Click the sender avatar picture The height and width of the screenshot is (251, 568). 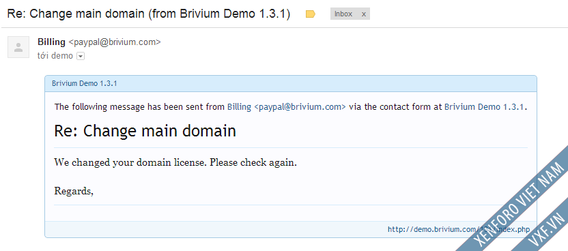pos(18,47)
